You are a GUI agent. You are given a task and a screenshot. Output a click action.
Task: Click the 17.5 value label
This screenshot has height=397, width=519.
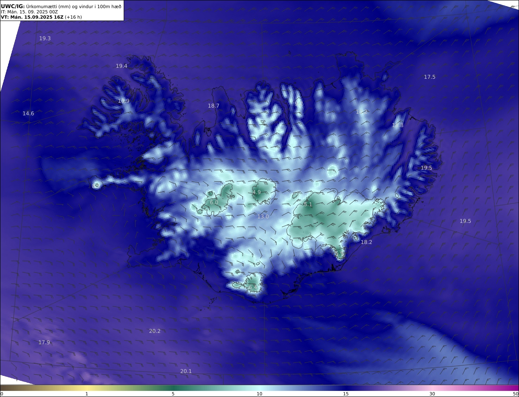(x=430, y=77)
